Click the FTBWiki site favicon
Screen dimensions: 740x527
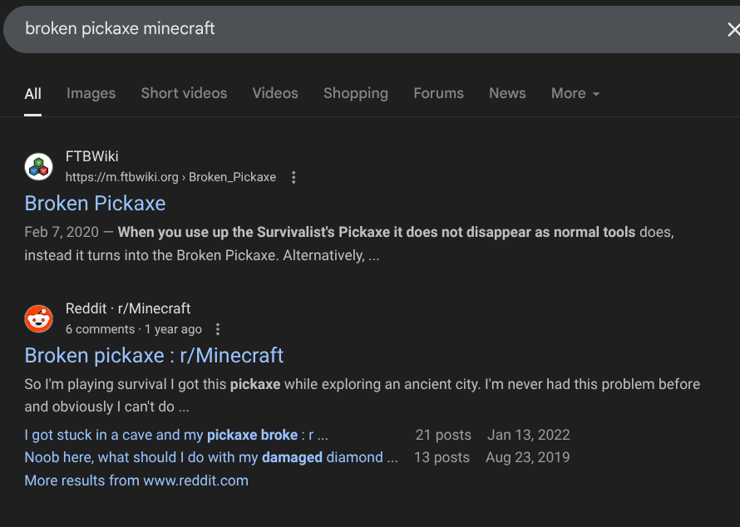pos(38,167)
